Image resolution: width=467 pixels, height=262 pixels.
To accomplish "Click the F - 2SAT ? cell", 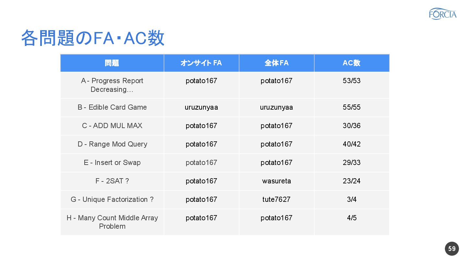I will click(112, 181).
